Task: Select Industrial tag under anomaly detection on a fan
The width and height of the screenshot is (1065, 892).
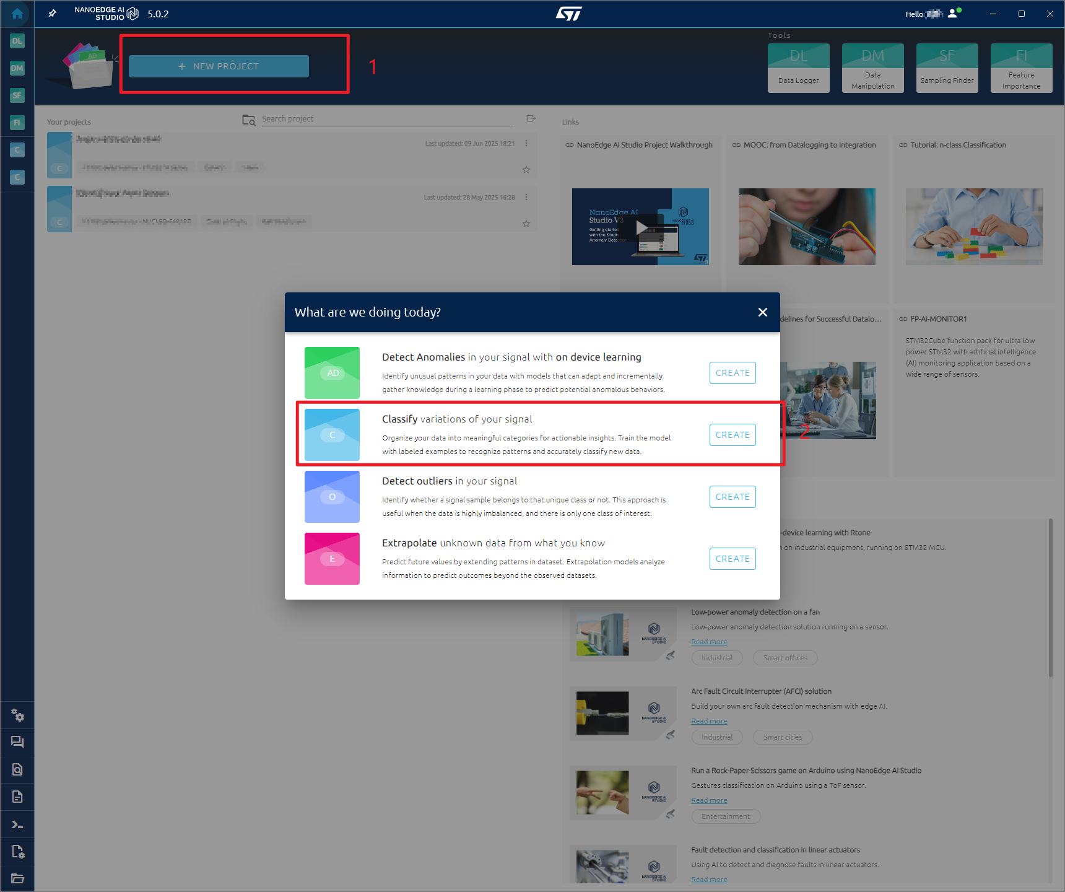Action: 717,658
